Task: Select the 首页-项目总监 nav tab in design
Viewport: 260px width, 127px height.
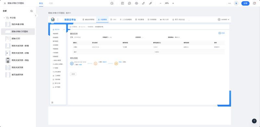Action: [x=178, y=20]
